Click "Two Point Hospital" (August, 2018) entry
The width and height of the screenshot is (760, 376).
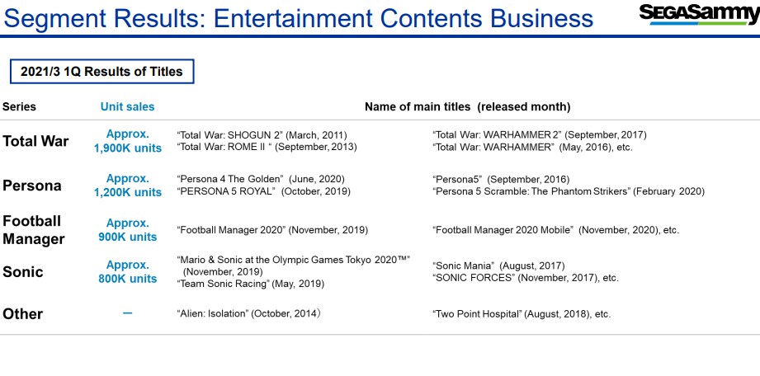click(522, 314)
